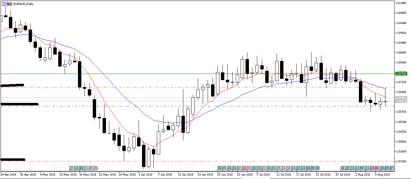Open the 16: event marker near 27 Jul
Viewport: 411px width, 179px height.
coord(343,168)
